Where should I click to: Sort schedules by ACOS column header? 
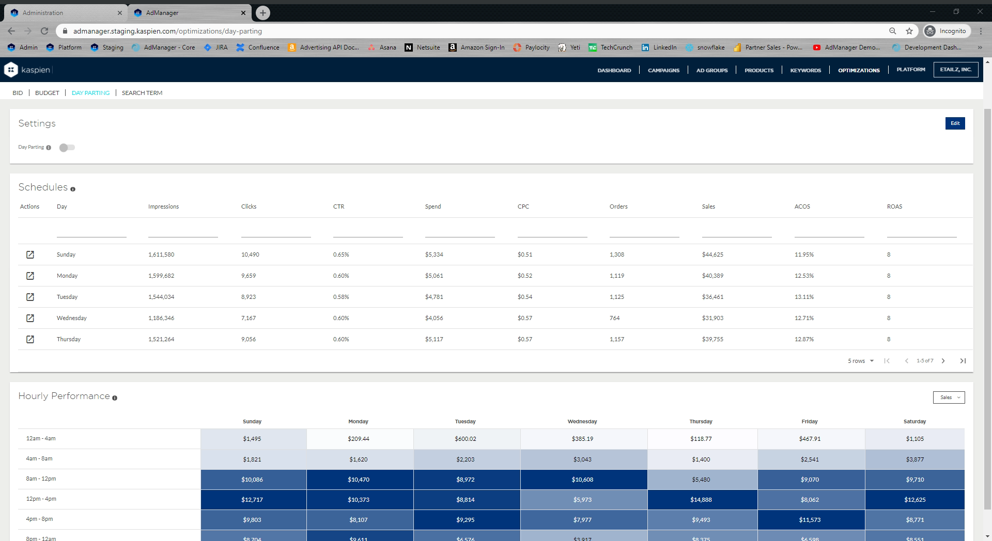click(802, 206)
